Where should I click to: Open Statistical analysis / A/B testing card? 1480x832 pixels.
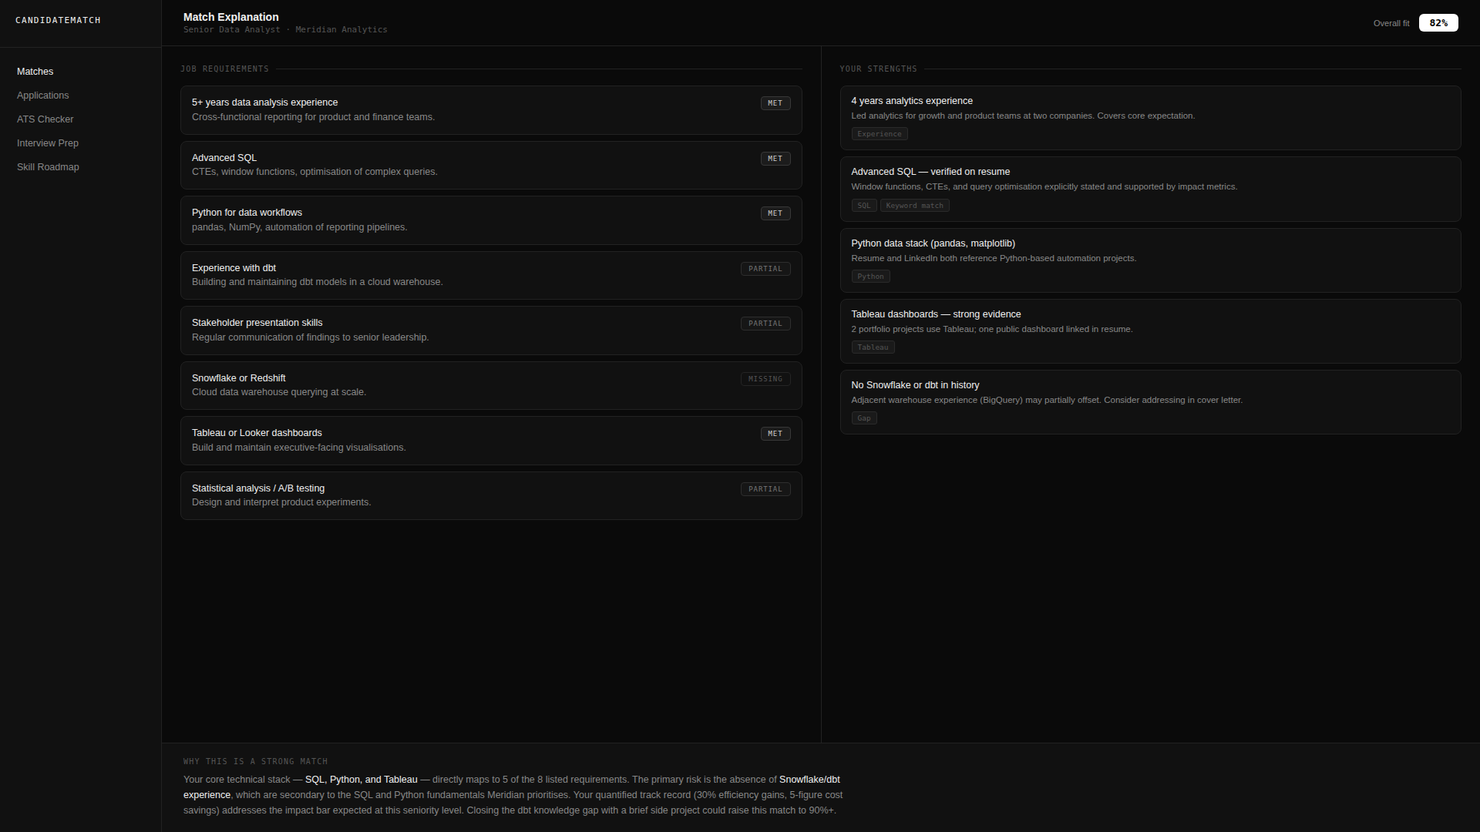click(490, 495)
